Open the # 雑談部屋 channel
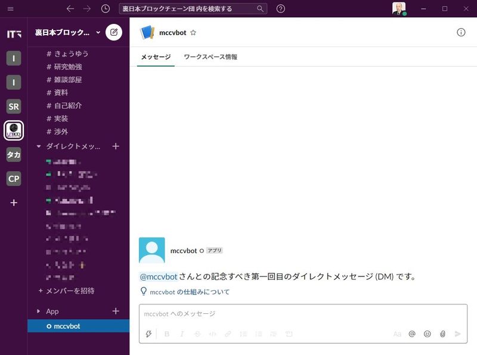The width and height of the screenshot is (477, 355). (x=68, y=79)
